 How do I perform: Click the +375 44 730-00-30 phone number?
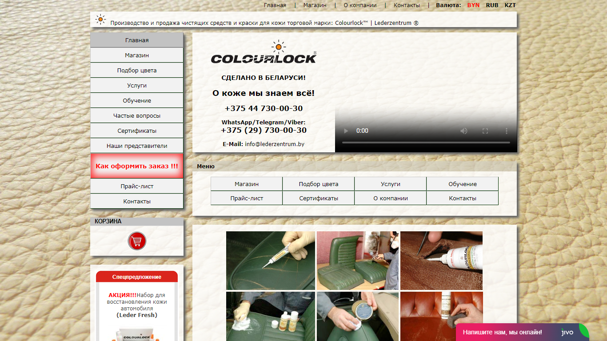coord(264,108)
